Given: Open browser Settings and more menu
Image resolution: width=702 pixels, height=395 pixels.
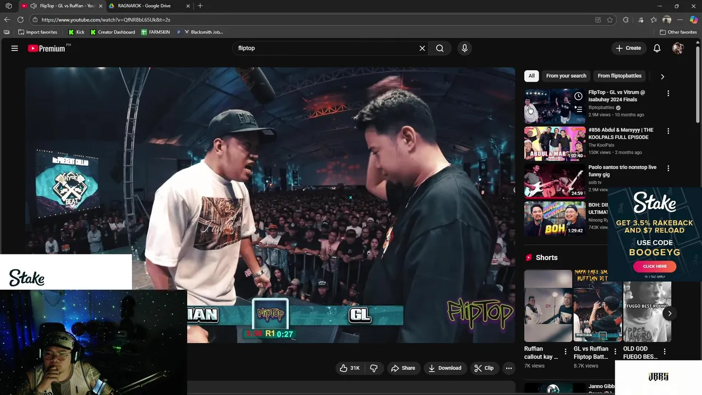Looking at the screenshot, I should click(680, 20).
